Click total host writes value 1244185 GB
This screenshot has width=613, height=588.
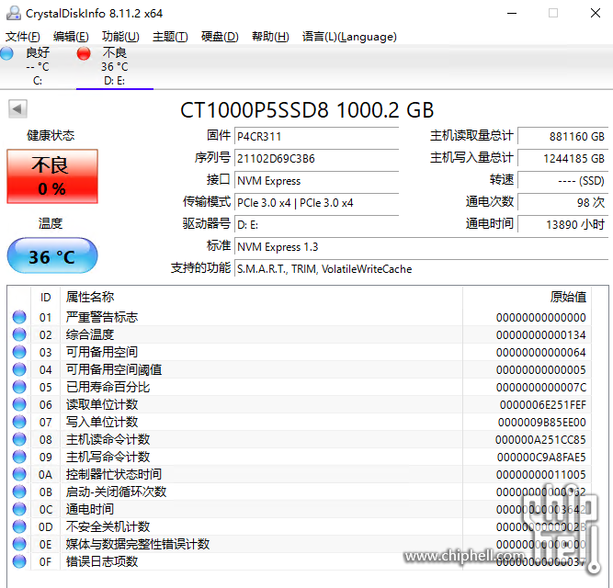(562, 158)
